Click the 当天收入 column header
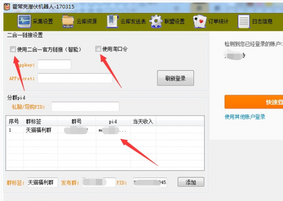Screen dimensions: 283x201 [142, 121]
